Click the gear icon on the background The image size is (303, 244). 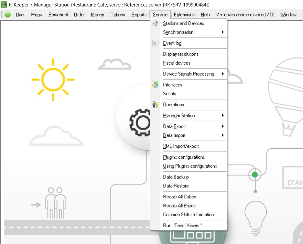140,122
